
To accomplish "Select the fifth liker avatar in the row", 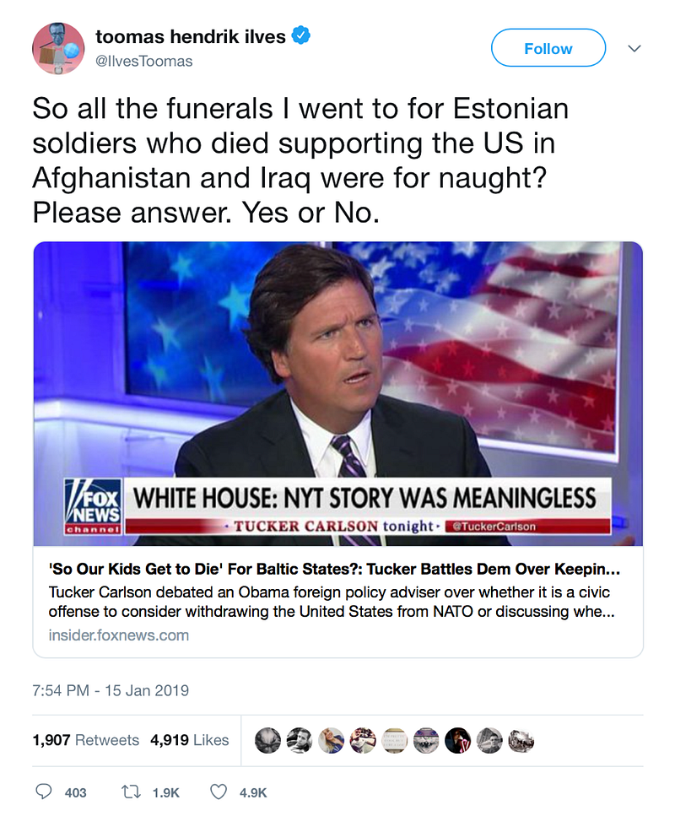I will pos(394,739).
